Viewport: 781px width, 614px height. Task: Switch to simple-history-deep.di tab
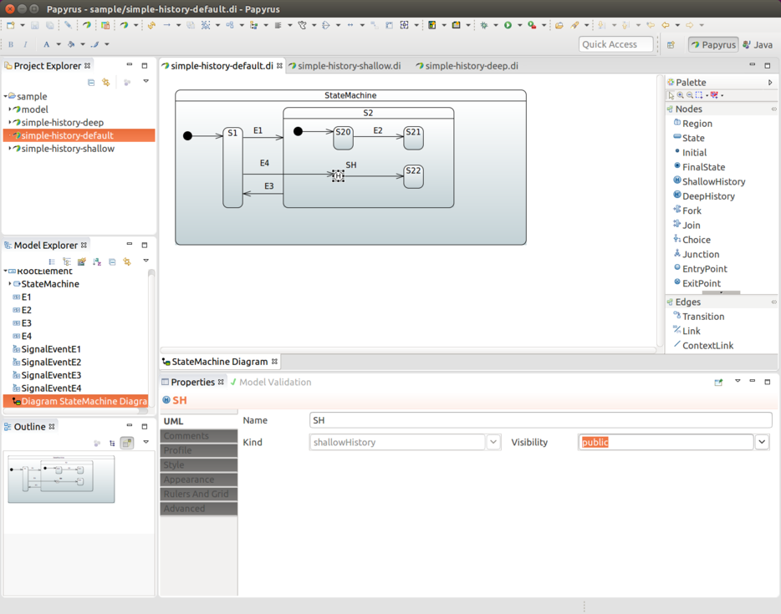pos(467,66)
